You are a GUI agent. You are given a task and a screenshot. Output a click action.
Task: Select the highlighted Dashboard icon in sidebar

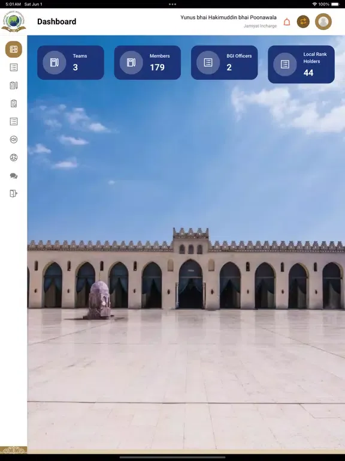(14, 49)
